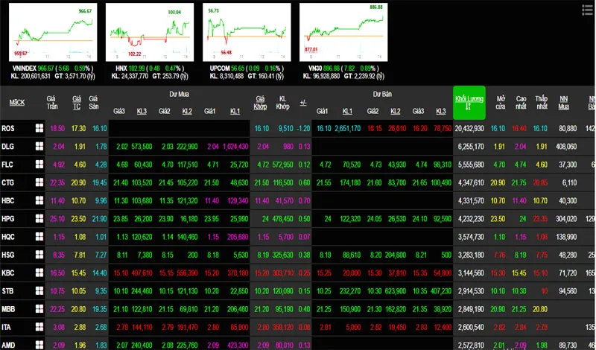
Task: Open the grid icon in HPG row
Action: click(x=39, y=218)
